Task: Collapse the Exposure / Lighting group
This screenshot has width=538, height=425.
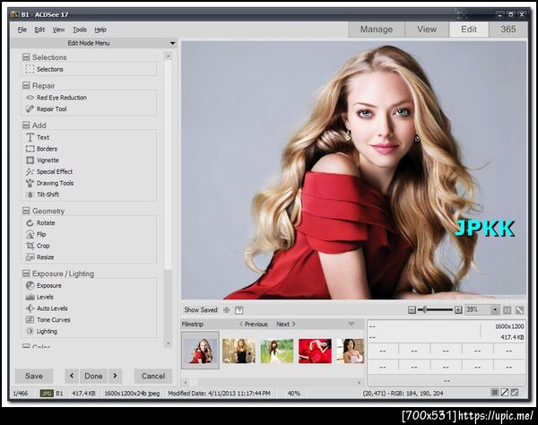Action: (26, 273)
